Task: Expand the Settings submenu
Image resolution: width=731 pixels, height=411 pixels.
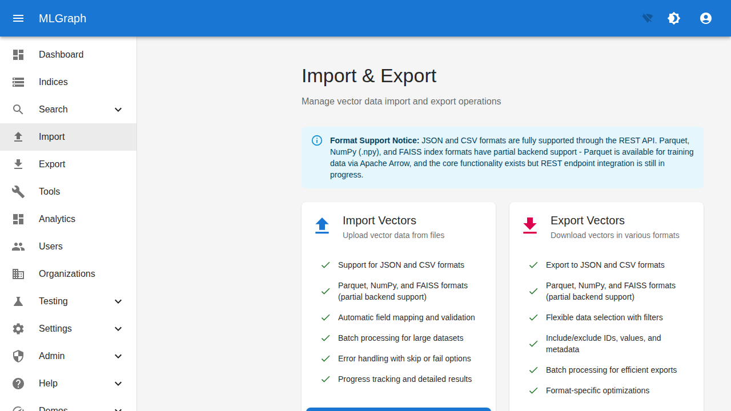Action: (118, 328)
